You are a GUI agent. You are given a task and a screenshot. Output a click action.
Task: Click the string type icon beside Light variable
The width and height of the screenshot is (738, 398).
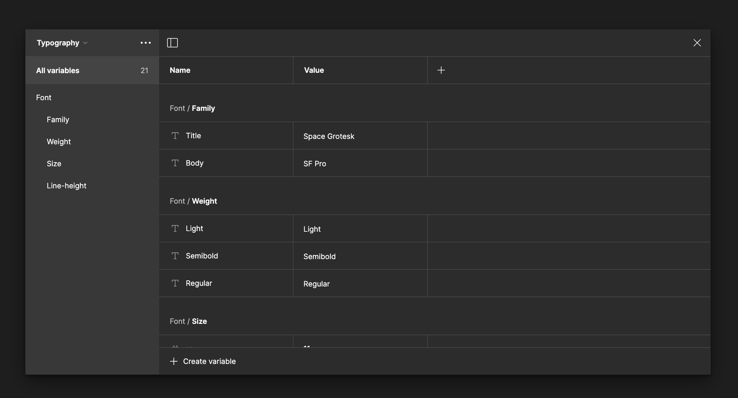[x=175, y=228]
